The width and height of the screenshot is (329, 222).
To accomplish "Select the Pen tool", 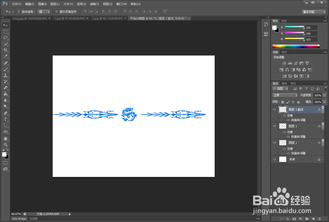I will 6,113.
